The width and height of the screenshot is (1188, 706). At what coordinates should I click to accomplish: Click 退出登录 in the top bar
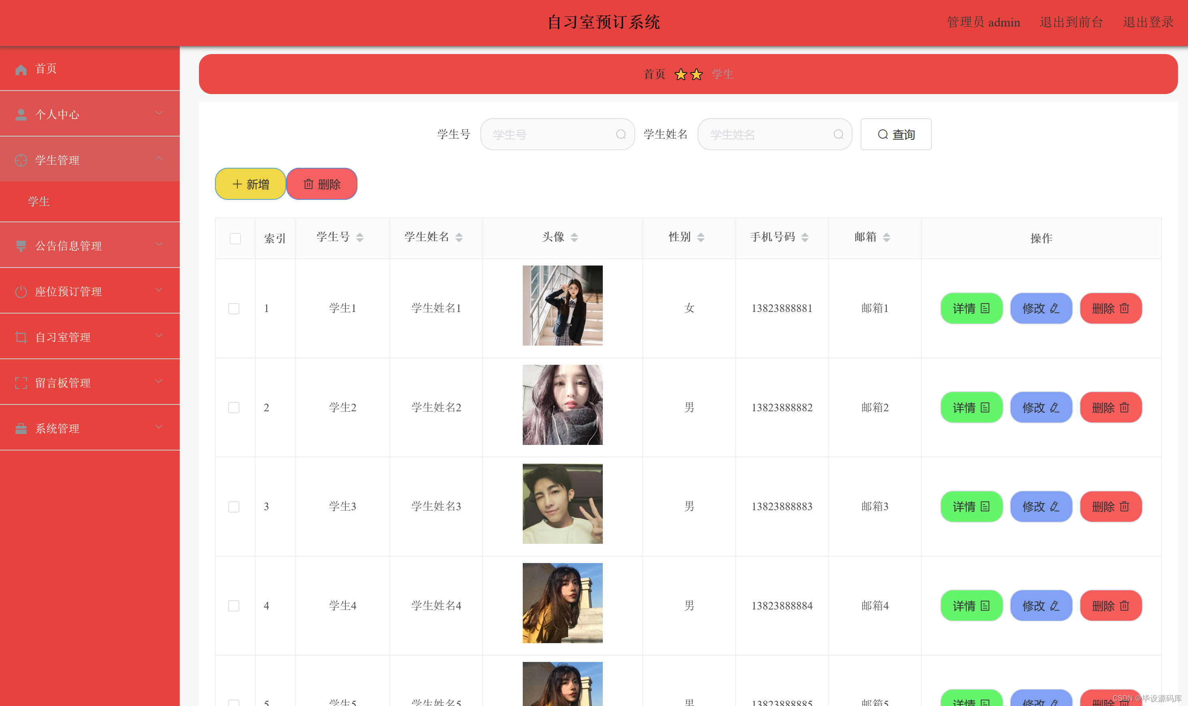coord(1148,22)
